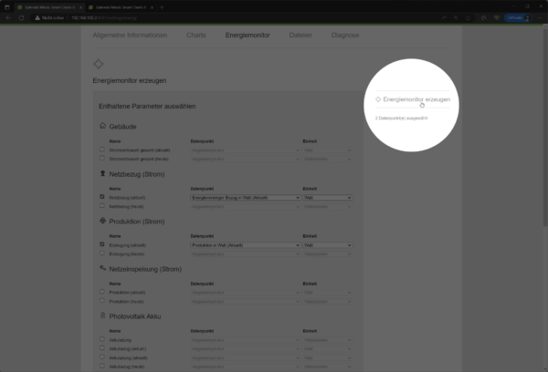Image resolution: width=548 pixels, height=372 pixels.
Task: Reload the page with the refresh icon
Action: pos(21,18)
